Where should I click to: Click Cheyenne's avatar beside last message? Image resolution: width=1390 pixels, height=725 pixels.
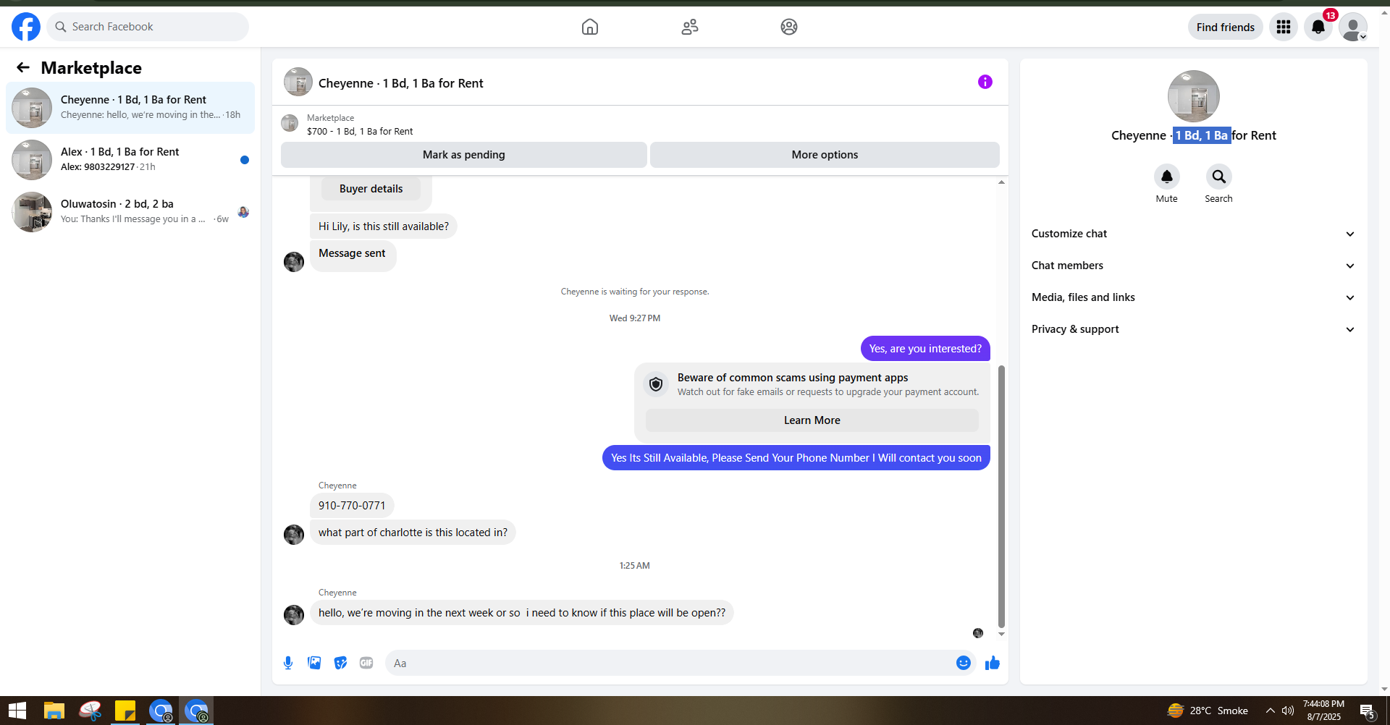(294, 615)
